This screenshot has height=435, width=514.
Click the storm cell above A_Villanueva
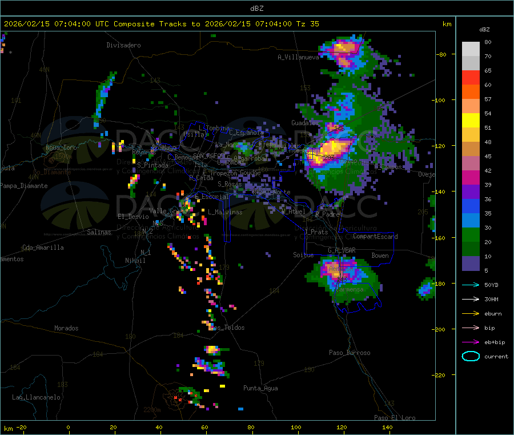344,52
